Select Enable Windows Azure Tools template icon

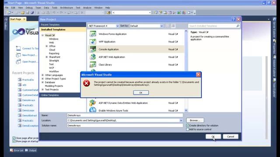(x=93, y=110)
